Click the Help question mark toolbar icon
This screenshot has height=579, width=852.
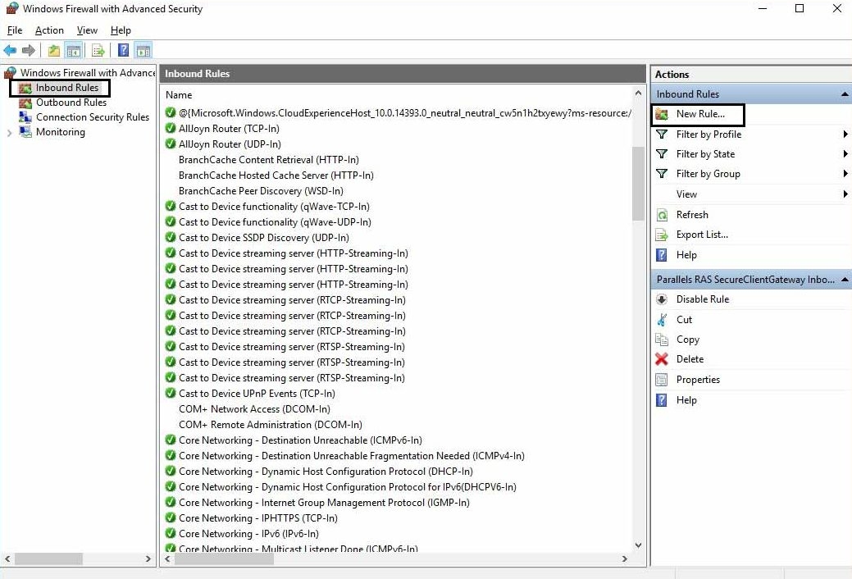pos(123,50)
